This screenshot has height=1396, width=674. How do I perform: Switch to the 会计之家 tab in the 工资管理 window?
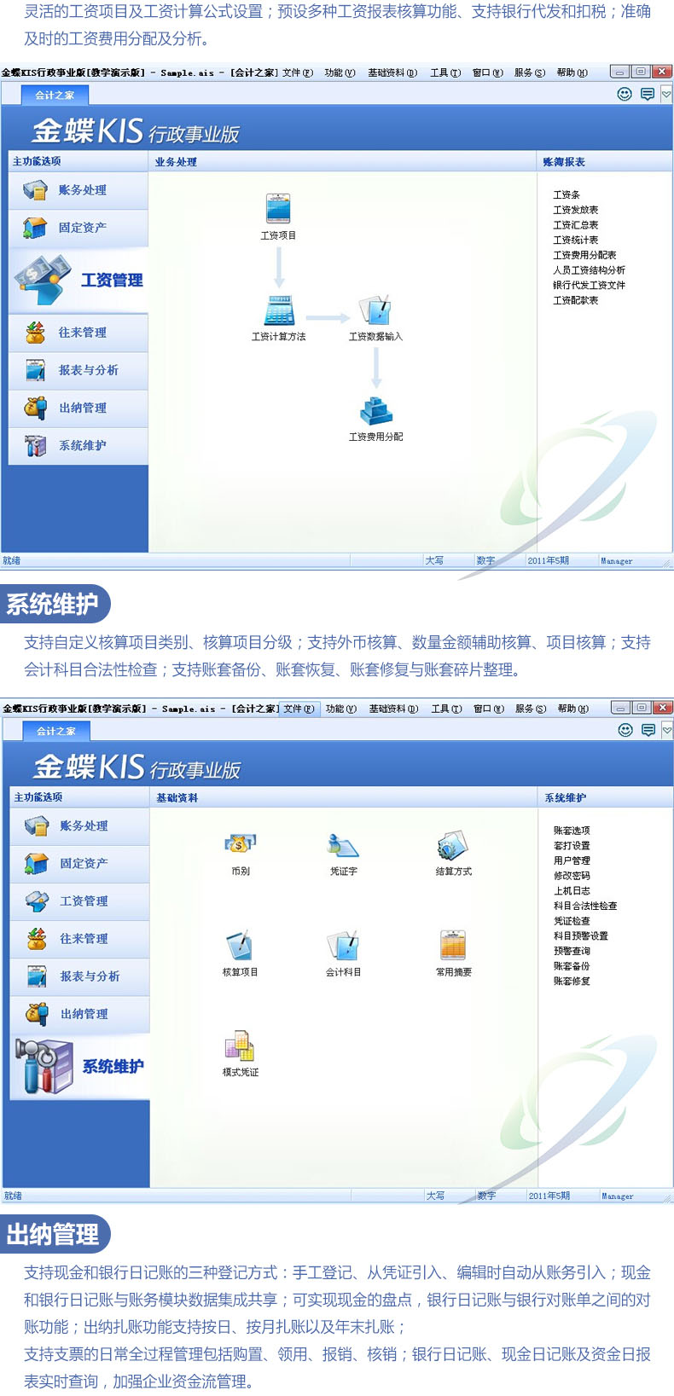55,96
